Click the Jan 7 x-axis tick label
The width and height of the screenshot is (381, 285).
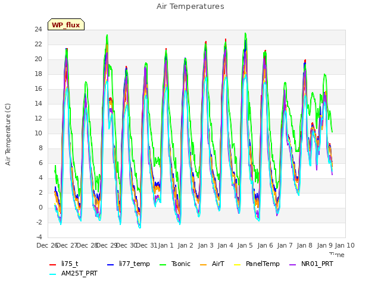coord(285,245)
